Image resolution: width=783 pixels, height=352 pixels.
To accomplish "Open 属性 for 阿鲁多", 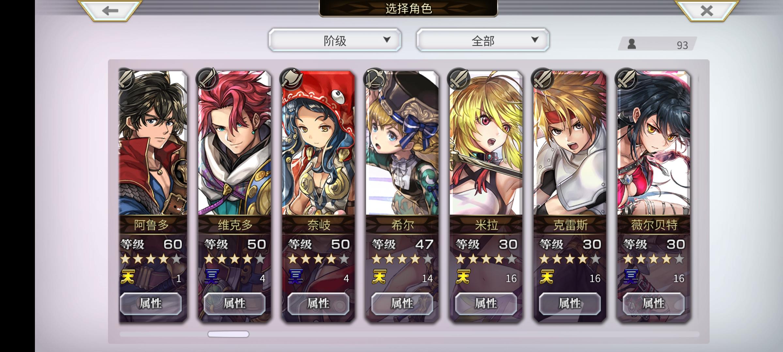I will pos(150,303).
